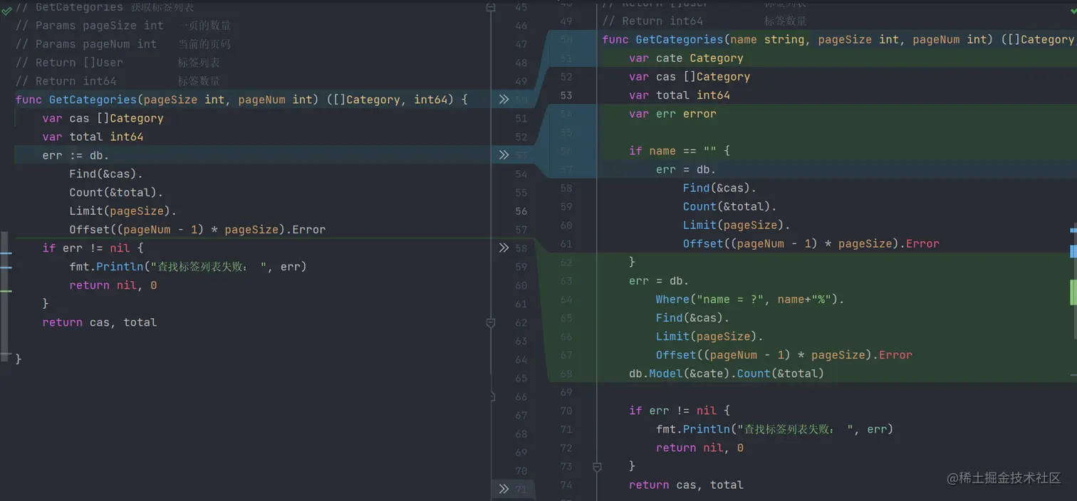Click 'err = db.' line directly above Where
Viewport: 1077px width, 501px height.
point(659,281)
